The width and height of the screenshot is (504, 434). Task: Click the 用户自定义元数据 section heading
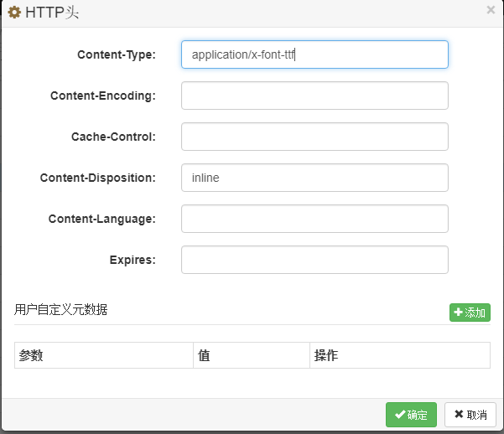[x=60, y=309]
